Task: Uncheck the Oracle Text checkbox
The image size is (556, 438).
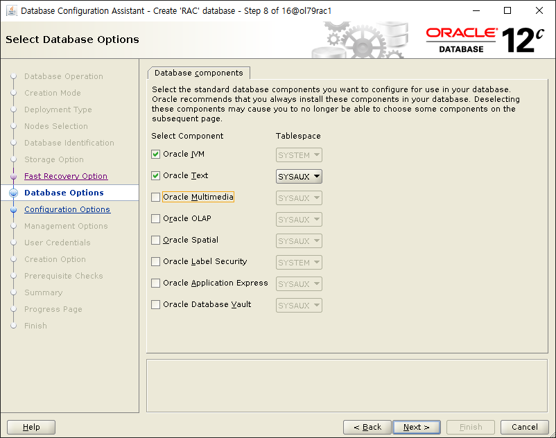Action: (x=155, y=176)
